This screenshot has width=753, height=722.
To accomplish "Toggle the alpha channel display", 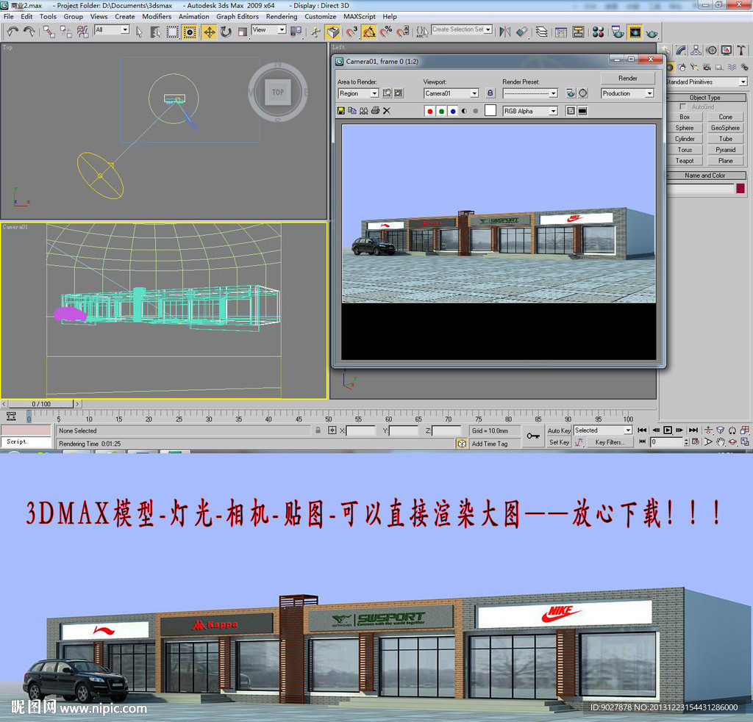I will 465,111.
